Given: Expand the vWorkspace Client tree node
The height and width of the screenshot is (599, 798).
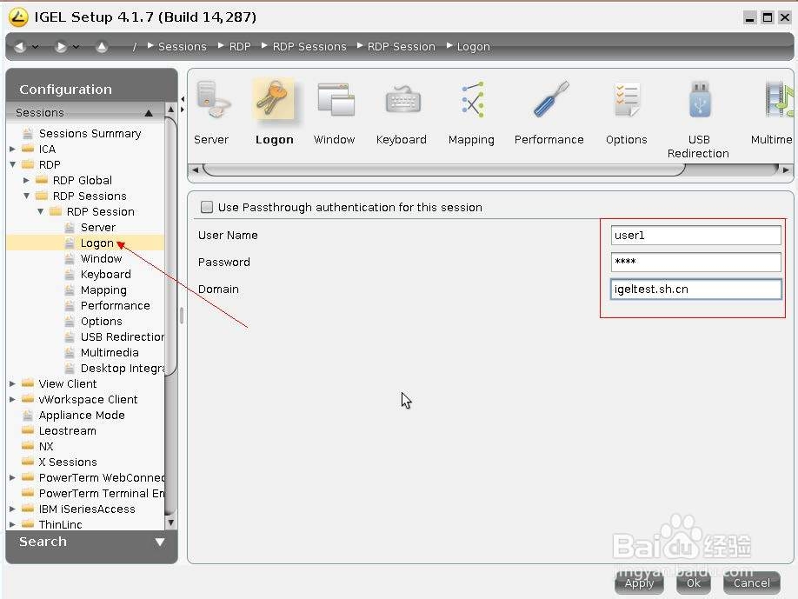Looking at the screenshot, I should pyautogui.click(x=13, y=400).
